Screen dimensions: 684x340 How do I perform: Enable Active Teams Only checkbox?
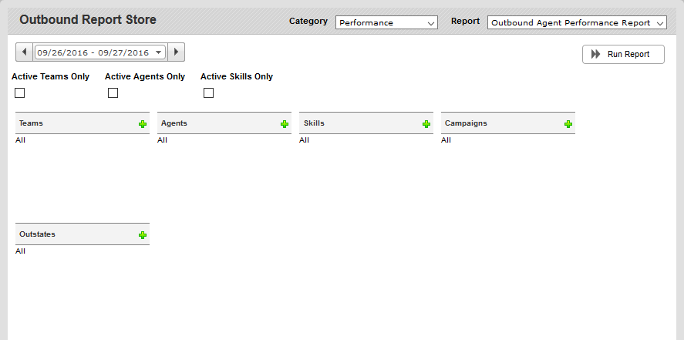click(19, 93)
